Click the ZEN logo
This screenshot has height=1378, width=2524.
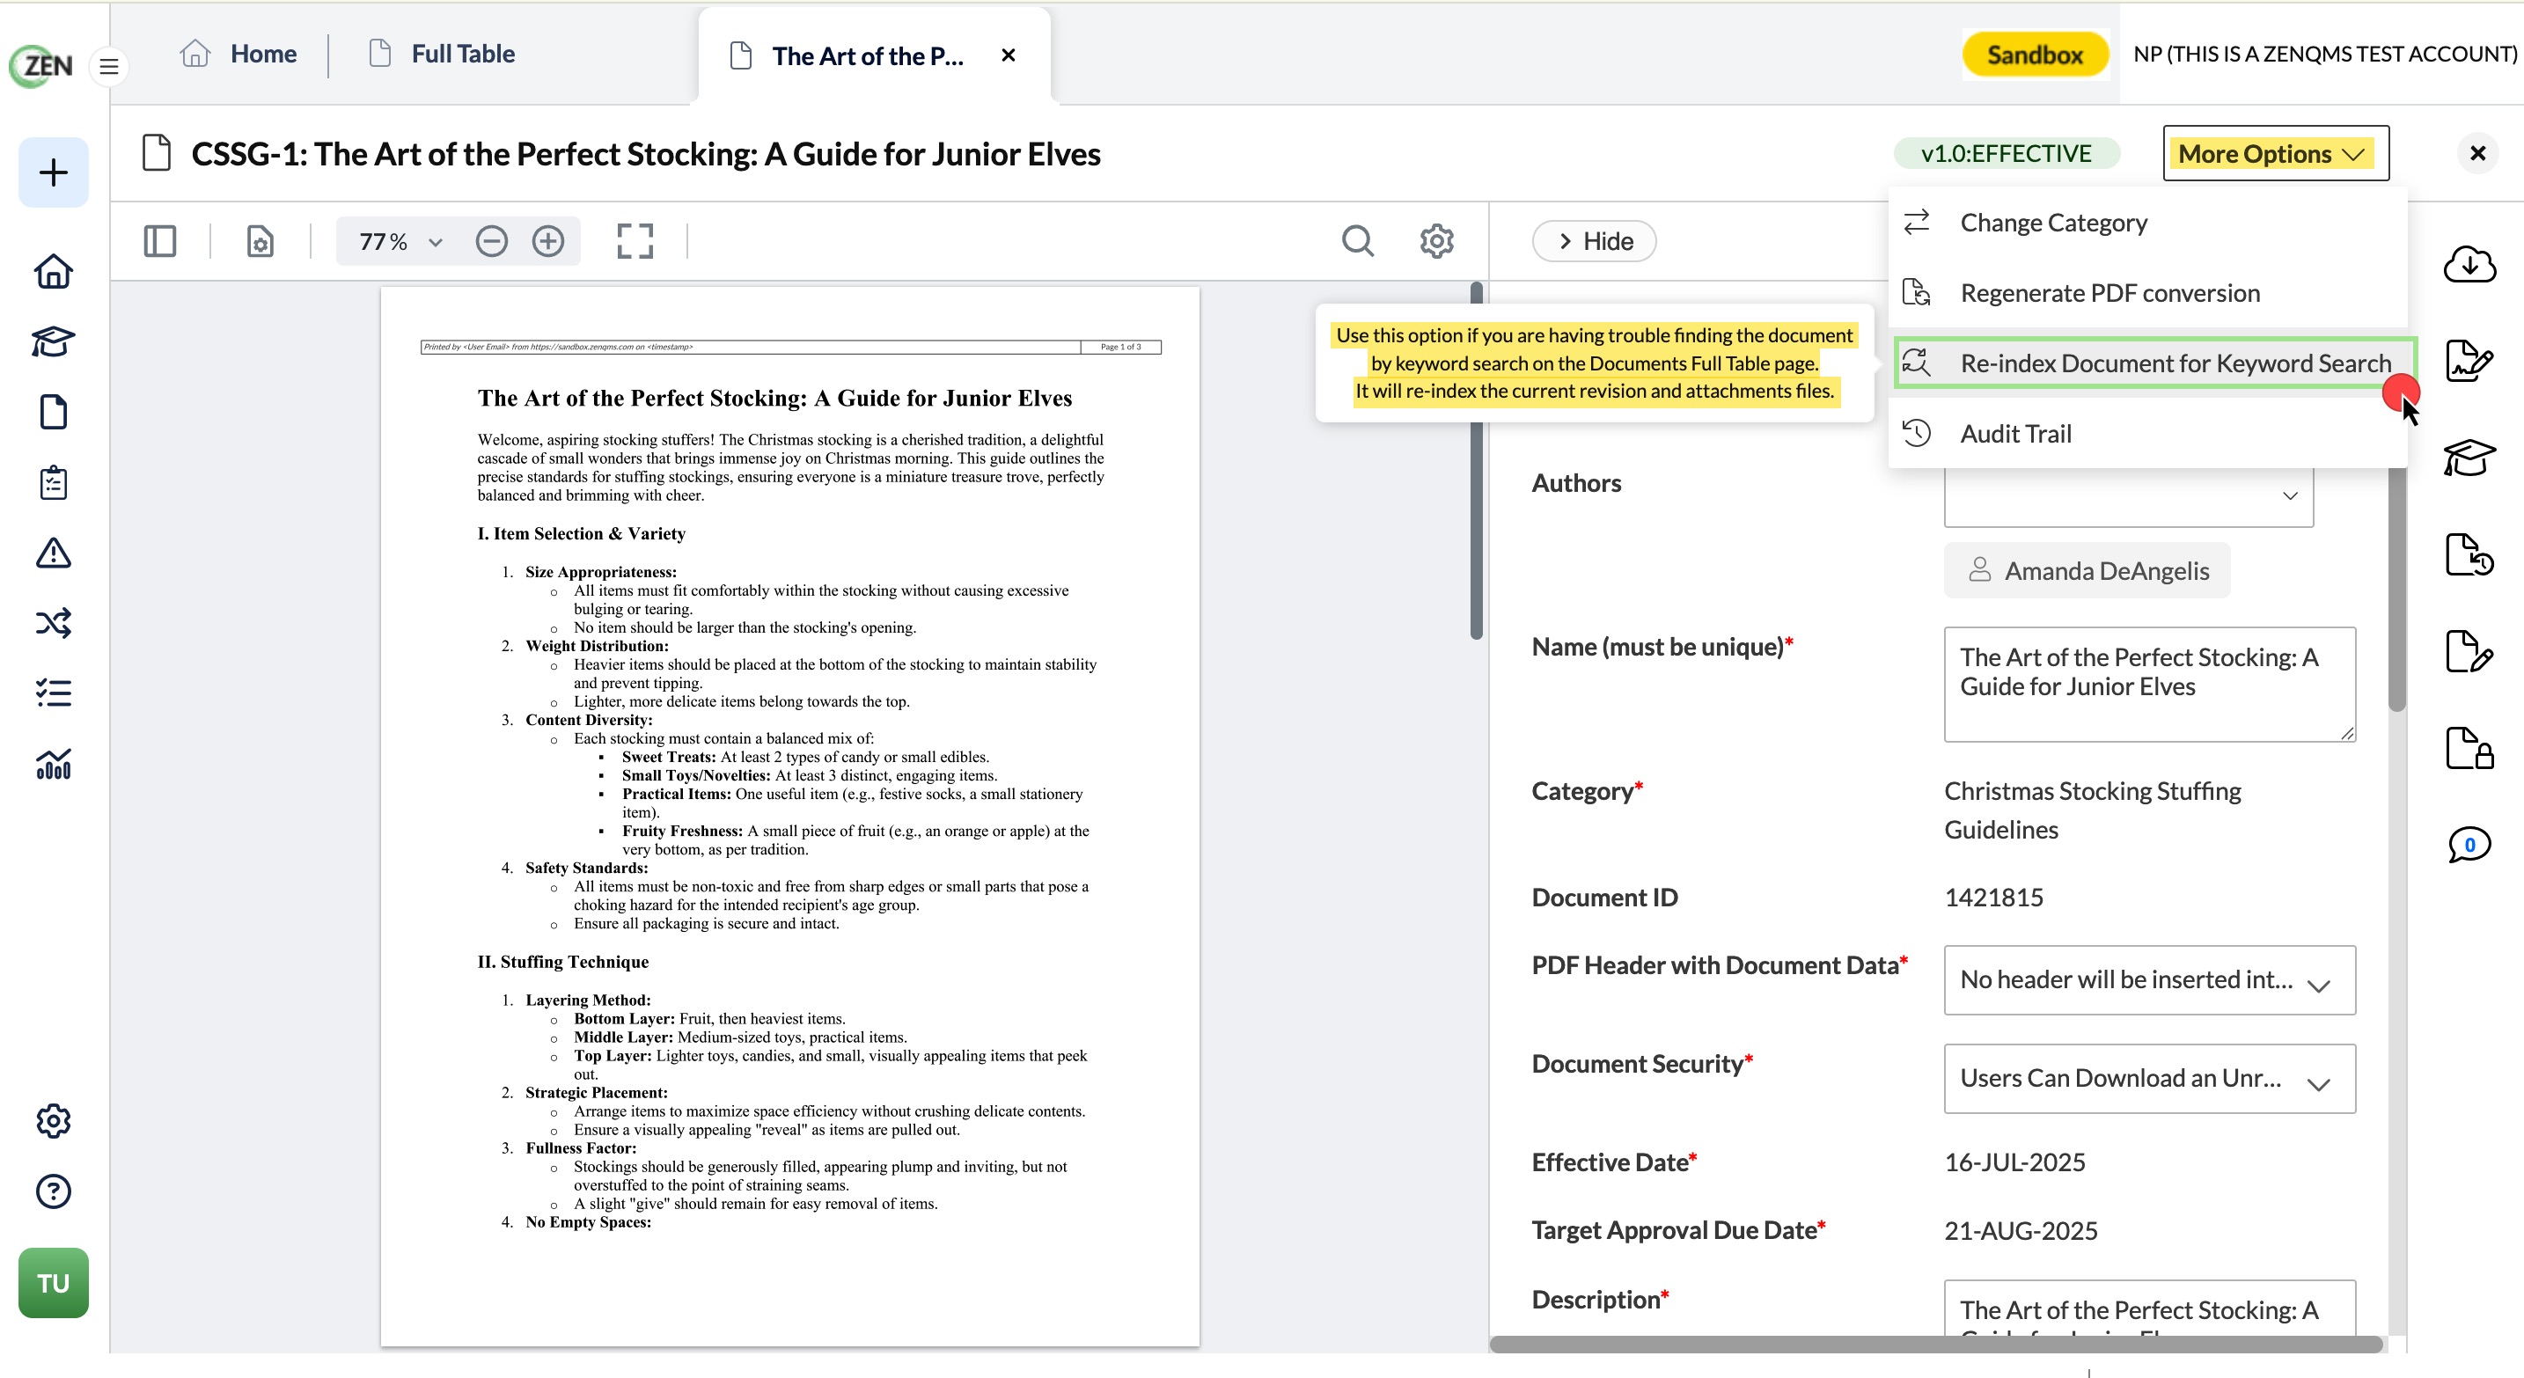coord(41,66)
